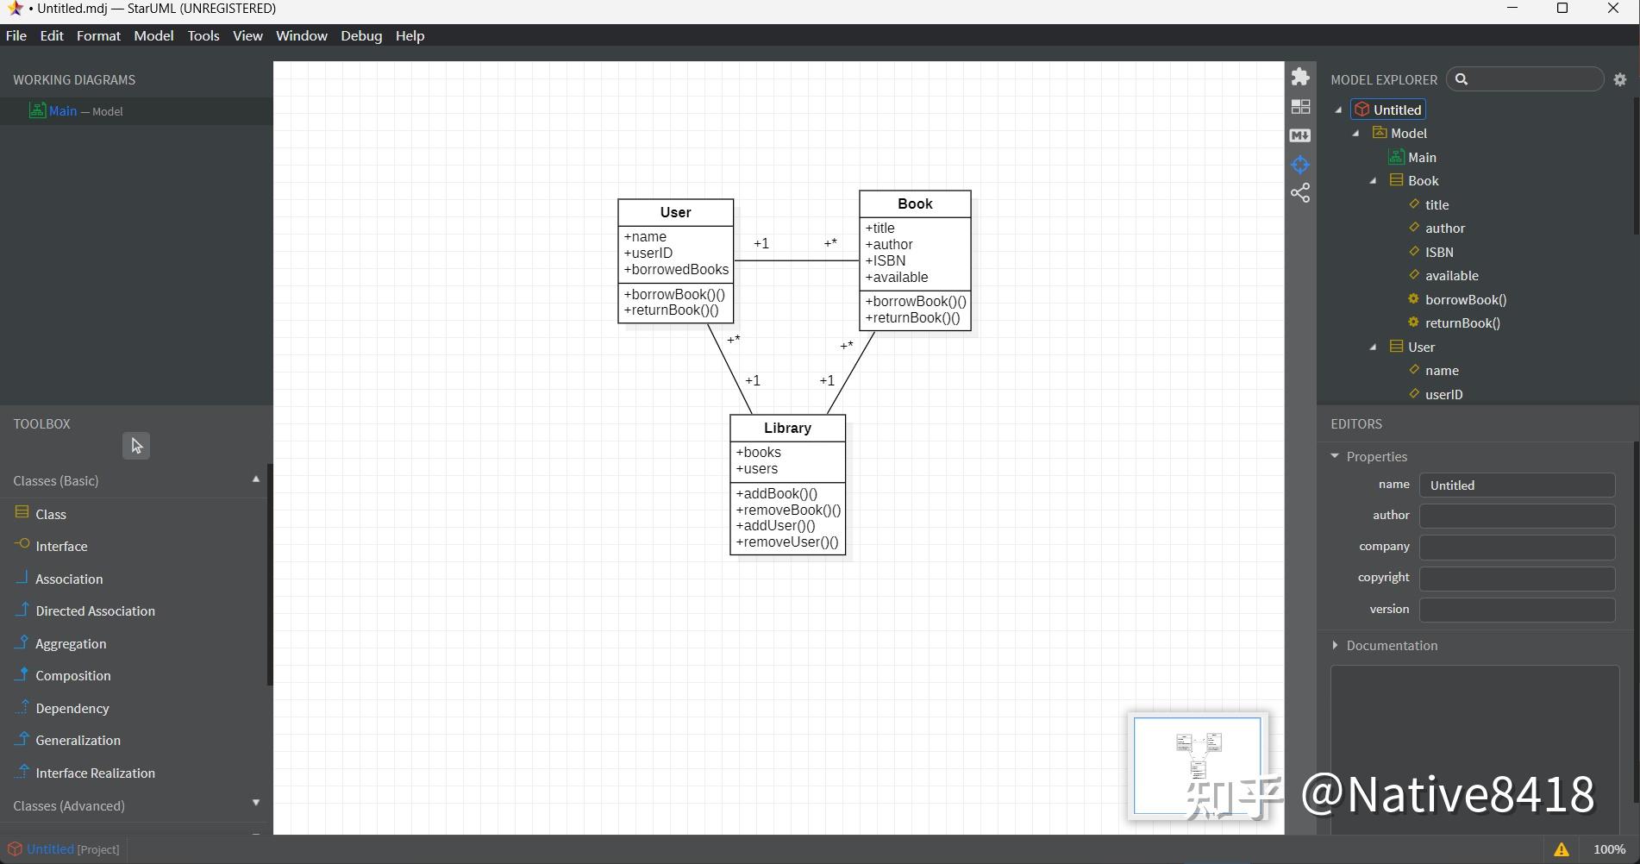Open the Markdown editor via M icon
This screenshot has width=1640, height=864.
(x=1300, y=135)
